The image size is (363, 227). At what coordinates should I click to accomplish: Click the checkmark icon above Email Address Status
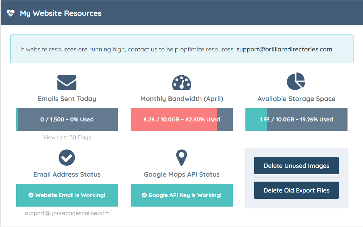click(x=67, y=157)
